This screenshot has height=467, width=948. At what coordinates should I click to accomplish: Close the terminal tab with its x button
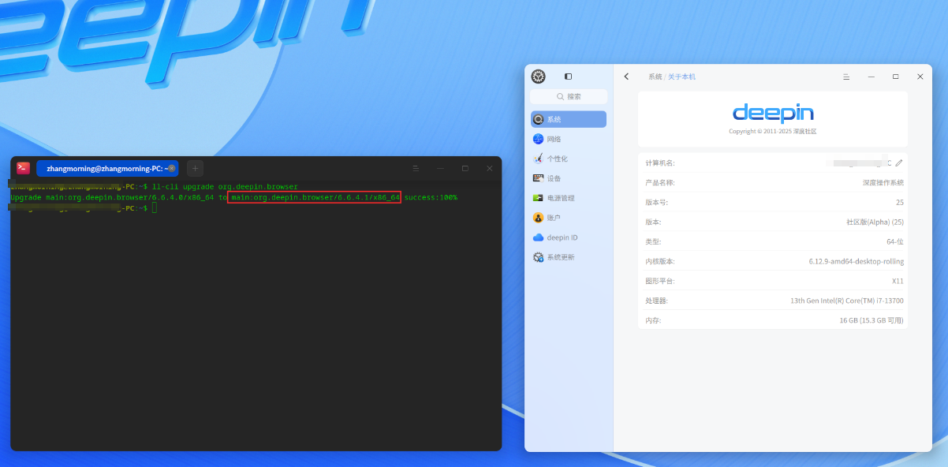(x=171, y=168)
